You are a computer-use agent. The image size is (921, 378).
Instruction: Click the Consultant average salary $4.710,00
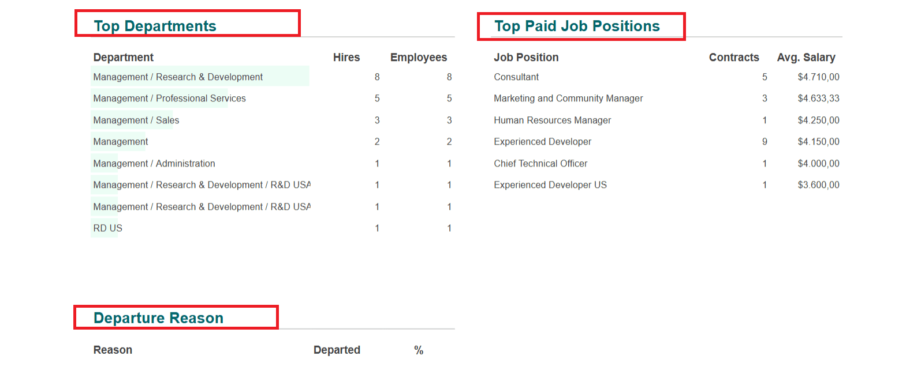pyautogui.click(x=818, y=77)
